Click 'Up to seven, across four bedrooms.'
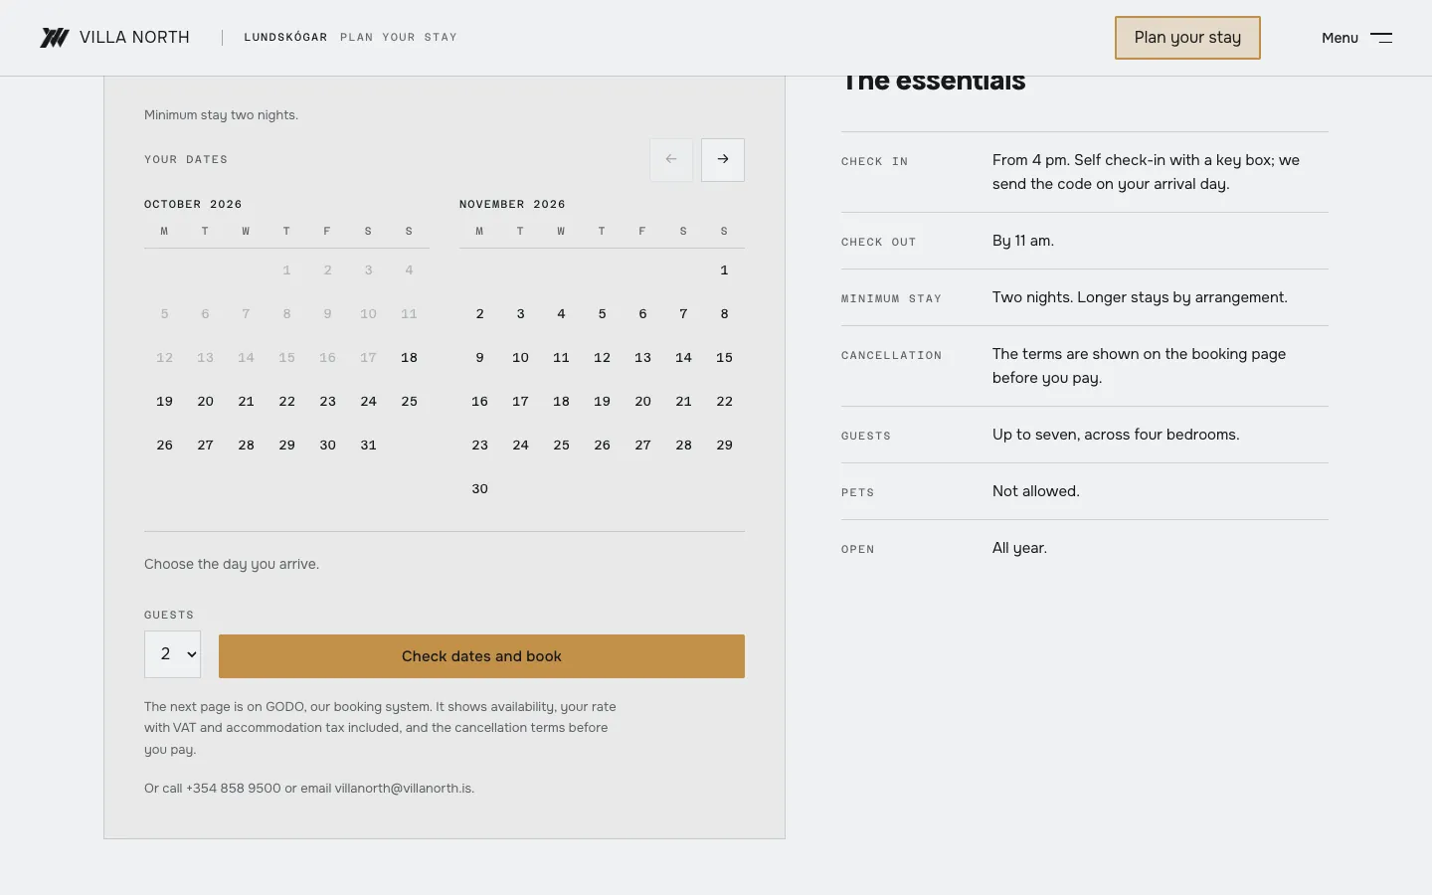Image resolution: width=1432 pixels, height=895 pixels. click(x=1116, y=435)
